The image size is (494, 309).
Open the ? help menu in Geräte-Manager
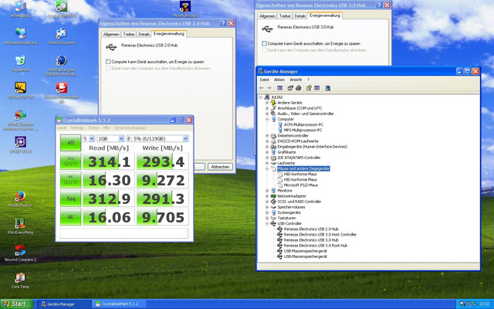pyautogui.click(x=309, y=80)
